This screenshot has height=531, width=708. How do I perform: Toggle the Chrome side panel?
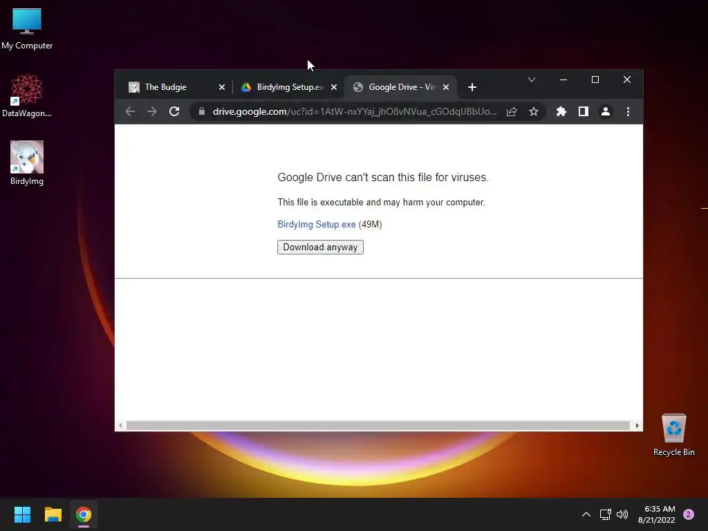click(x=584, y=111)
